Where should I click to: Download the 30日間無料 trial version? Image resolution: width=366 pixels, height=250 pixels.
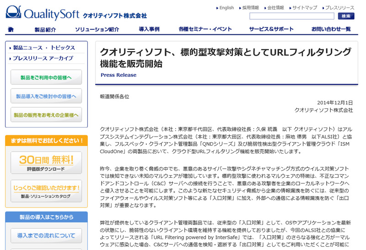pyautogui.click(x=46, y=162)
